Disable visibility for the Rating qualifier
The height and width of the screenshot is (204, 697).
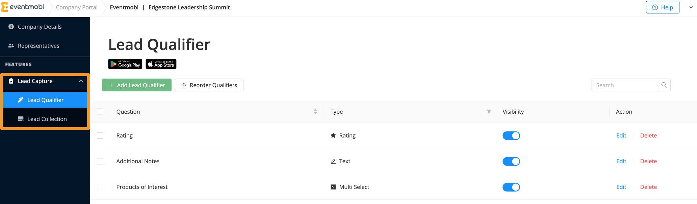[x=511, y=135]
